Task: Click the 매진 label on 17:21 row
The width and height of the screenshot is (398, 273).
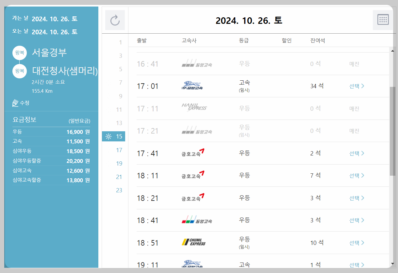Action: 354,131
